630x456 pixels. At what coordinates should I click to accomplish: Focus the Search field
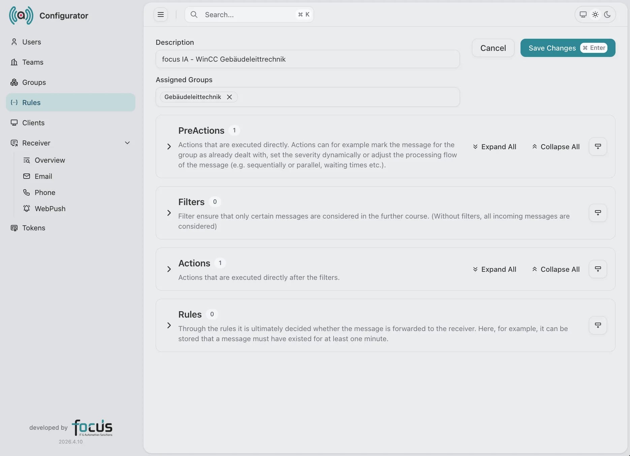(249, 14)
